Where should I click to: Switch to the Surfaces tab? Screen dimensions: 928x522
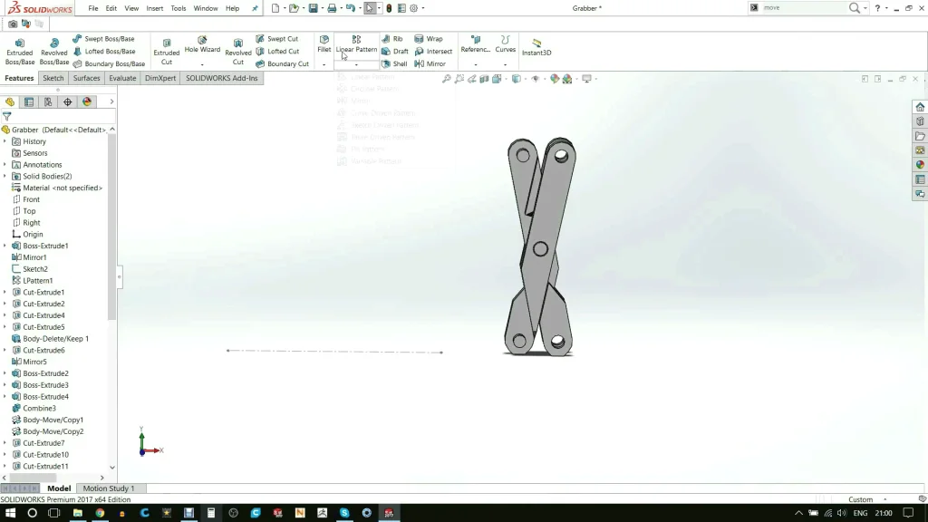86,78
